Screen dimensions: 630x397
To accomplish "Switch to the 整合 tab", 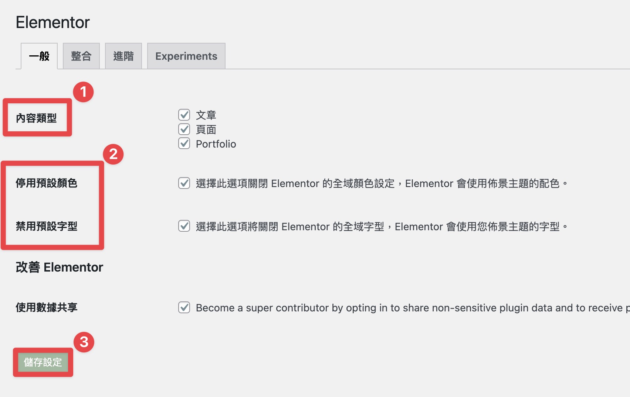I will pos(81,56).
